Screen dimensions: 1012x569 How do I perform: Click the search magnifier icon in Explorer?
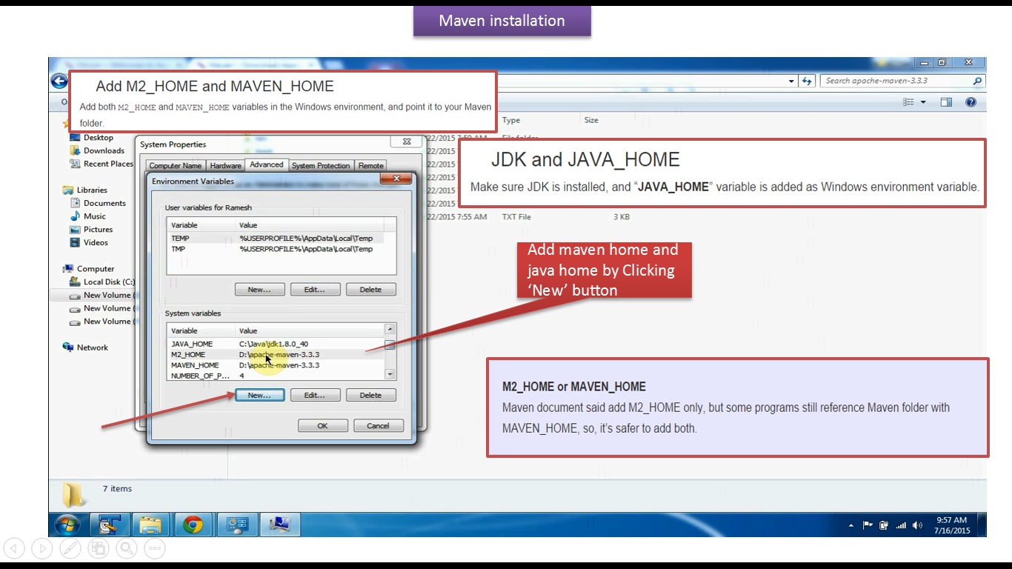[978, 81]
